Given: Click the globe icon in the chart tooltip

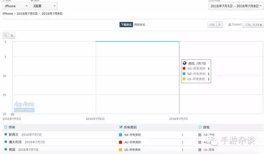Looking at the screenshot, I should [184, 63].
